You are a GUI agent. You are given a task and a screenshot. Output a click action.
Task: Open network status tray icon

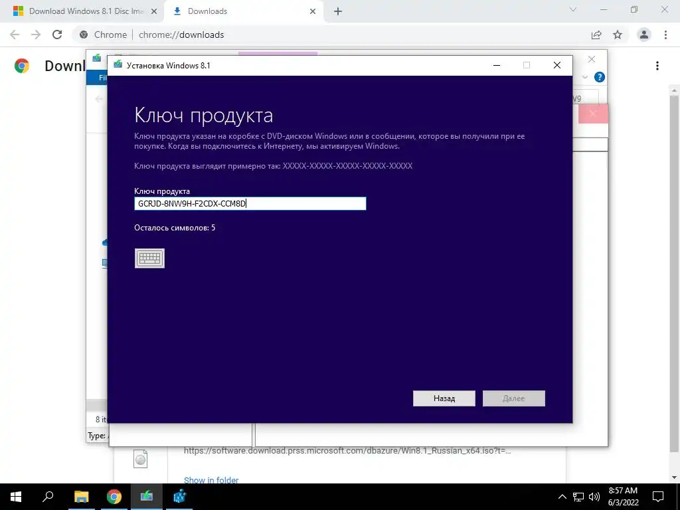pos(578,497)
